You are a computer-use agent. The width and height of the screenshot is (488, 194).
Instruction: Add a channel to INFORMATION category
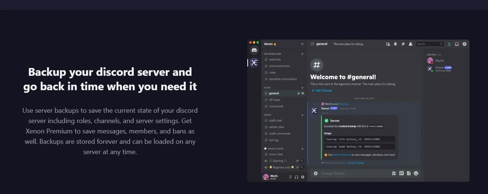tap(302, 54)
